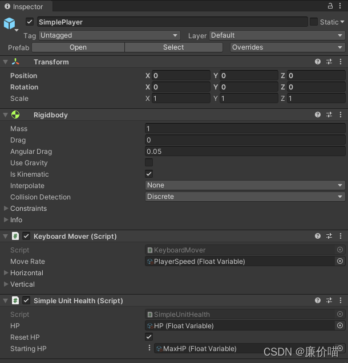Viewport: 348px width, 363px height.
Task: Open the Inspector tab kebab menu
Action: (x=340, y=6)
